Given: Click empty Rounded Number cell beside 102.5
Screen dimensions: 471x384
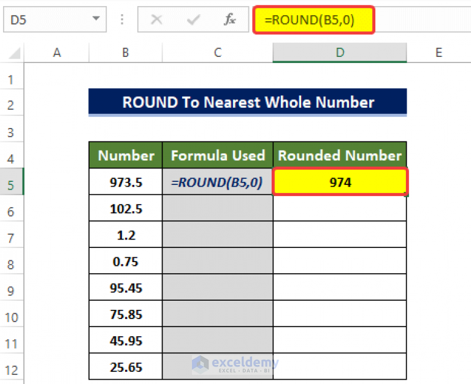Looking at the screenshot, I should click(340, 208).
